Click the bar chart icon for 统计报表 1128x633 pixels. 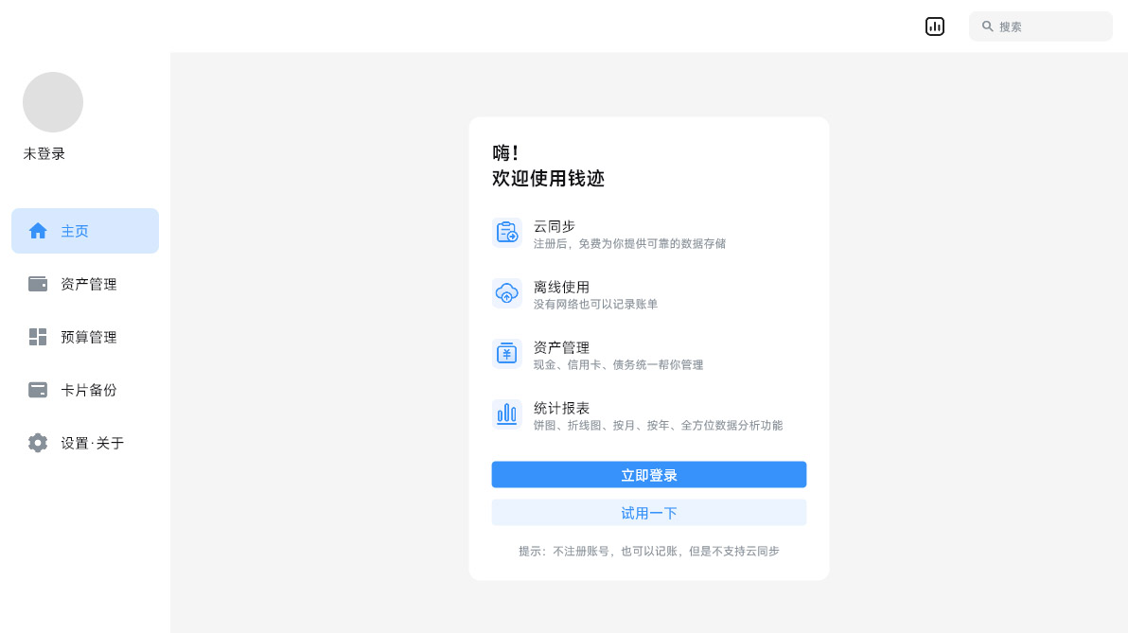pos(506,413)
